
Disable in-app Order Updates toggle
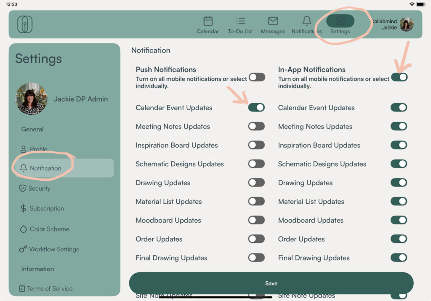[x=399, y=239]
